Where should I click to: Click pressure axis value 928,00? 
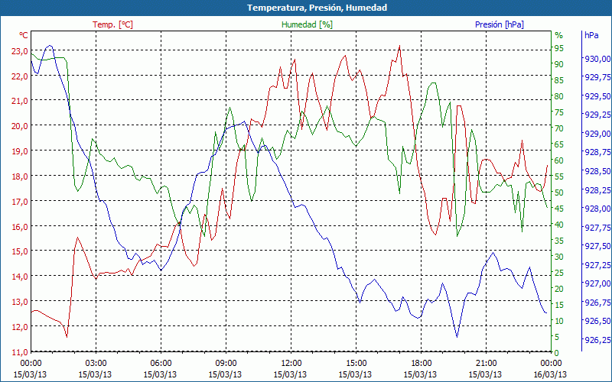tap(597, 209)
